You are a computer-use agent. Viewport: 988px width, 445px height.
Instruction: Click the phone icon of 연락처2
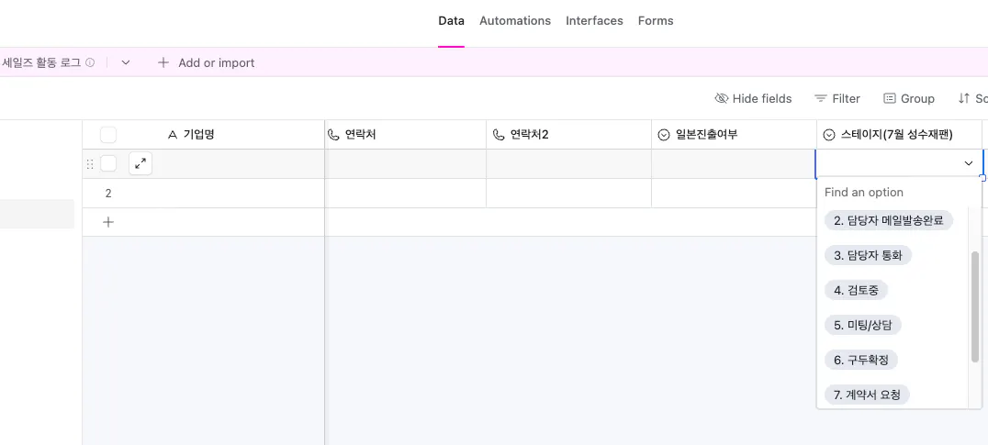point(499,135)
